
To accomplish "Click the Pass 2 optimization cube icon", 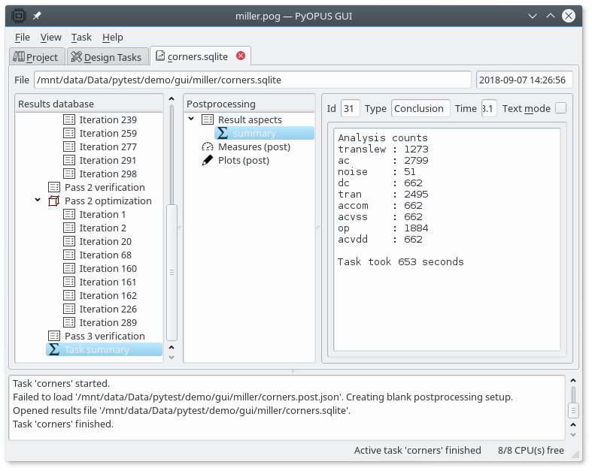I will (x=54, y=201).
